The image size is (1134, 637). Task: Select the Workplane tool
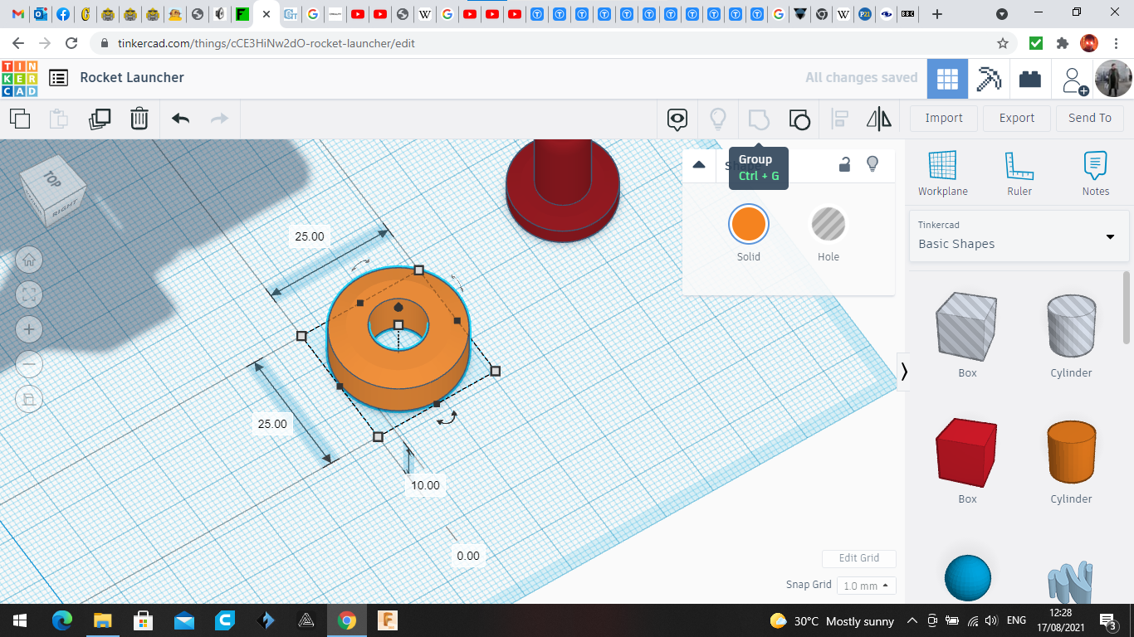943,174
